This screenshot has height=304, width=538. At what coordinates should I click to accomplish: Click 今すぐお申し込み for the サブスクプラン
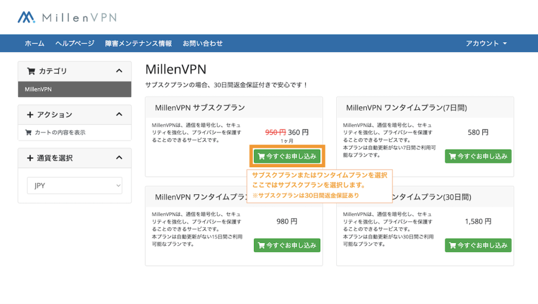(x=287, y=156)
